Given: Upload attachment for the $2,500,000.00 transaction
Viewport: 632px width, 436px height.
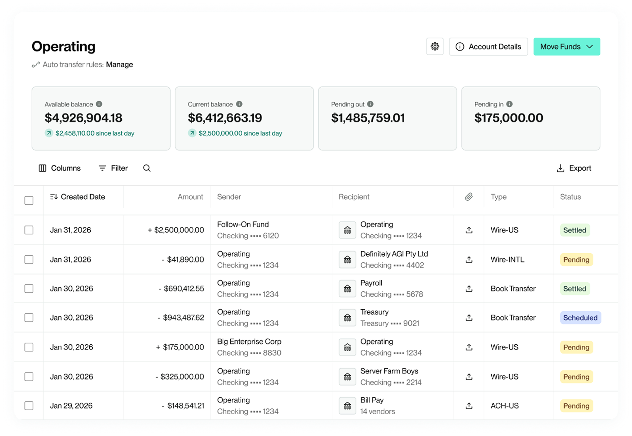Looking at the screenshot, I should click(469, 230).
